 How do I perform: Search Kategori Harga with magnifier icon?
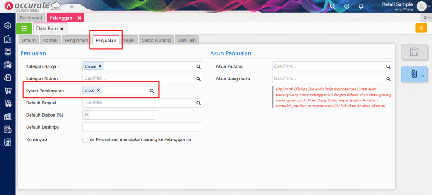click(198, 66)
